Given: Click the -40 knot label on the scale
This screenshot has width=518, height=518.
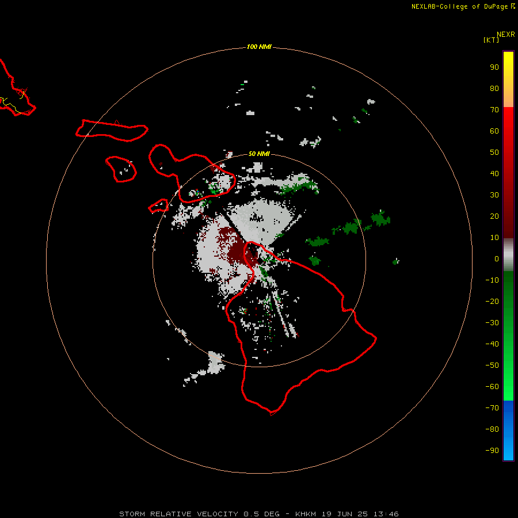Looking at the screenshot, I should click(x=492, y=344).
